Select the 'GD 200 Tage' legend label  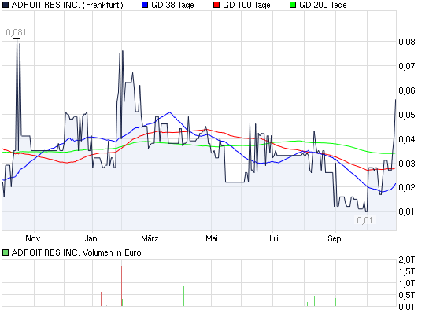(x=323, y=5)
